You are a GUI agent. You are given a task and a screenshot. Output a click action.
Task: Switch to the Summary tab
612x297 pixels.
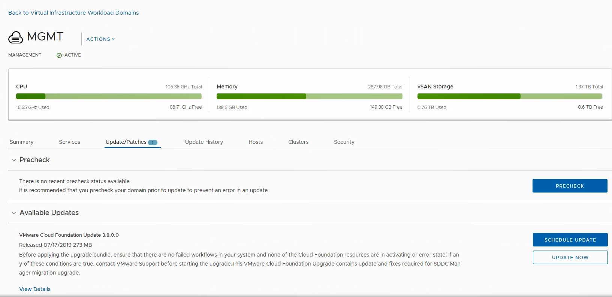[x=21, y=142]
